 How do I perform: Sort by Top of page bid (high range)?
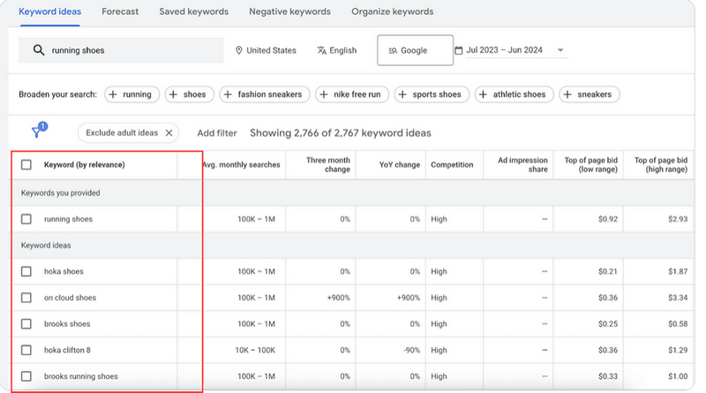pos(661,165)
